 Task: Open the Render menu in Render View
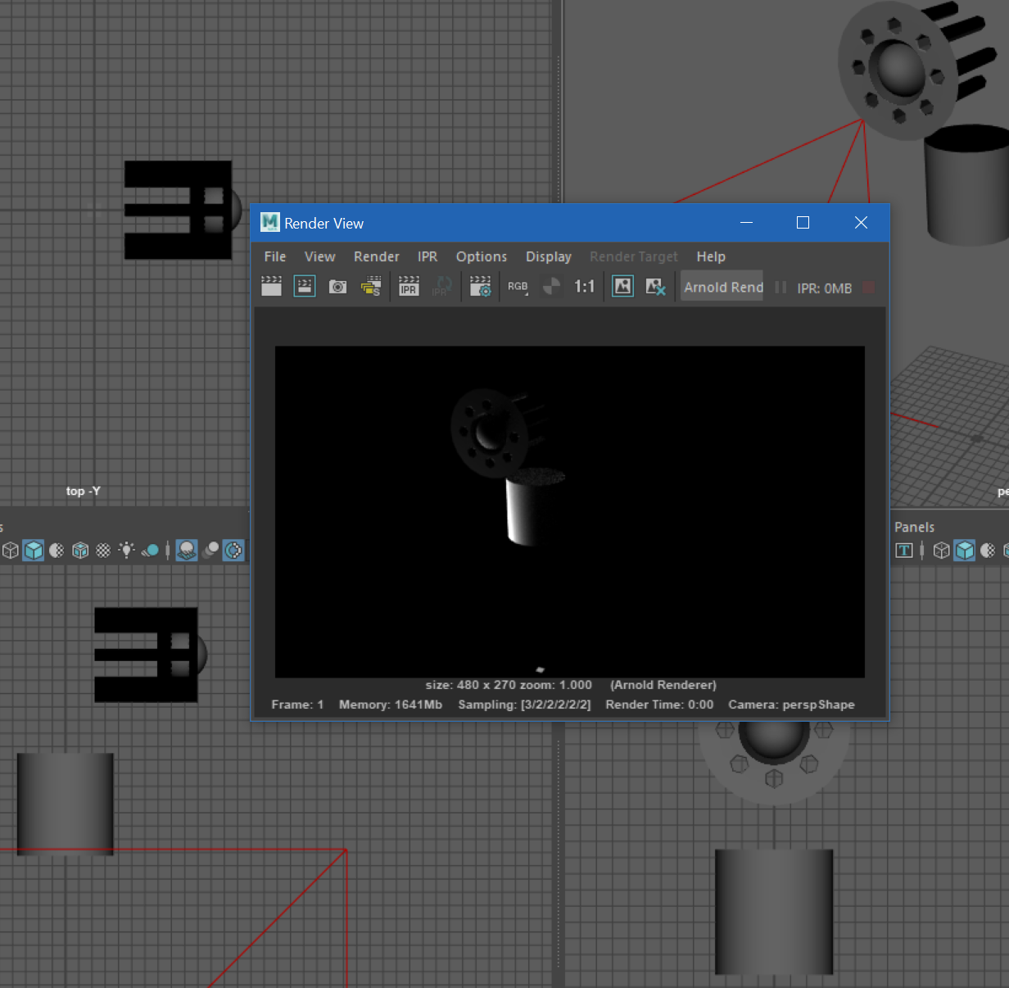376,256
